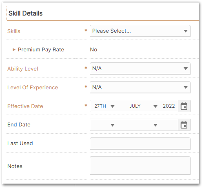Screen dimensions: 213x188
Task: Expand the Premium Pay Rate triangle
Action: pos(14,50)
